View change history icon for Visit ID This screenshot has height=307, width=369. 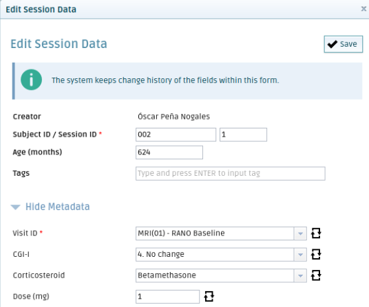[316, 234]
